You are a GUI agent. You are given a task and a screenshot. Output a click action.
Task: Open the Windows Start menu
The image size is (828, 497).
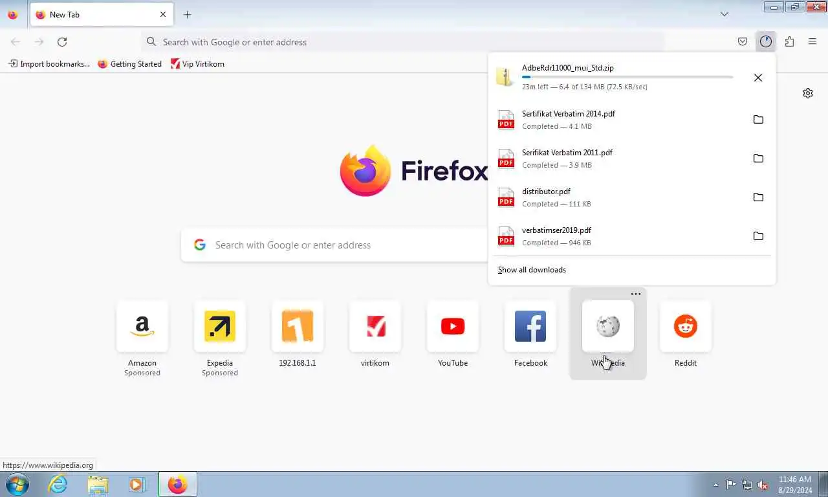(x=17, y=484)
